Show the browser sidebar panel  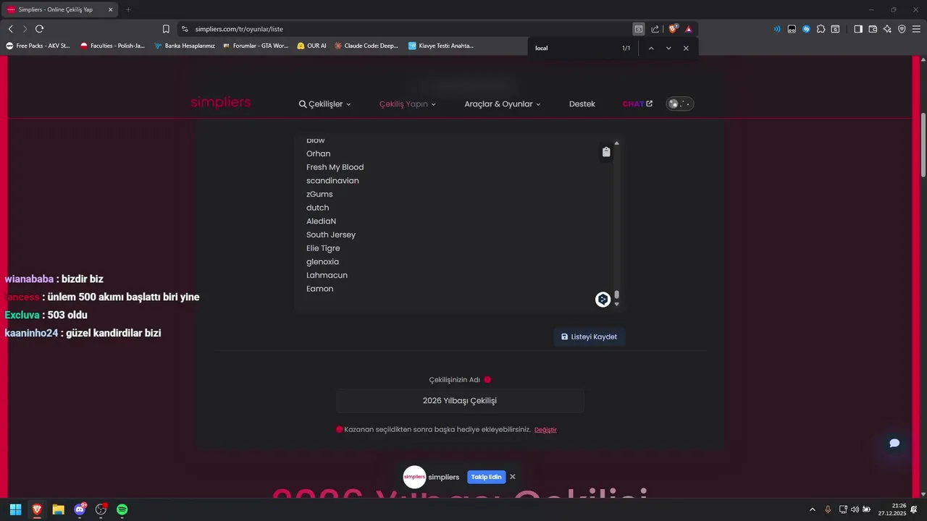(x=858, y=29)
